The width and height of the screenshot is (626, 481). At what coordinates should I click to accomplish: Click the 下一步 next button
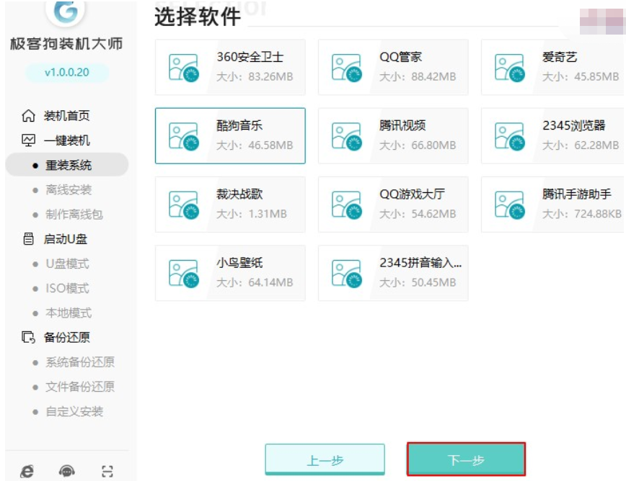pyautogui.click(x=466, y=459)
